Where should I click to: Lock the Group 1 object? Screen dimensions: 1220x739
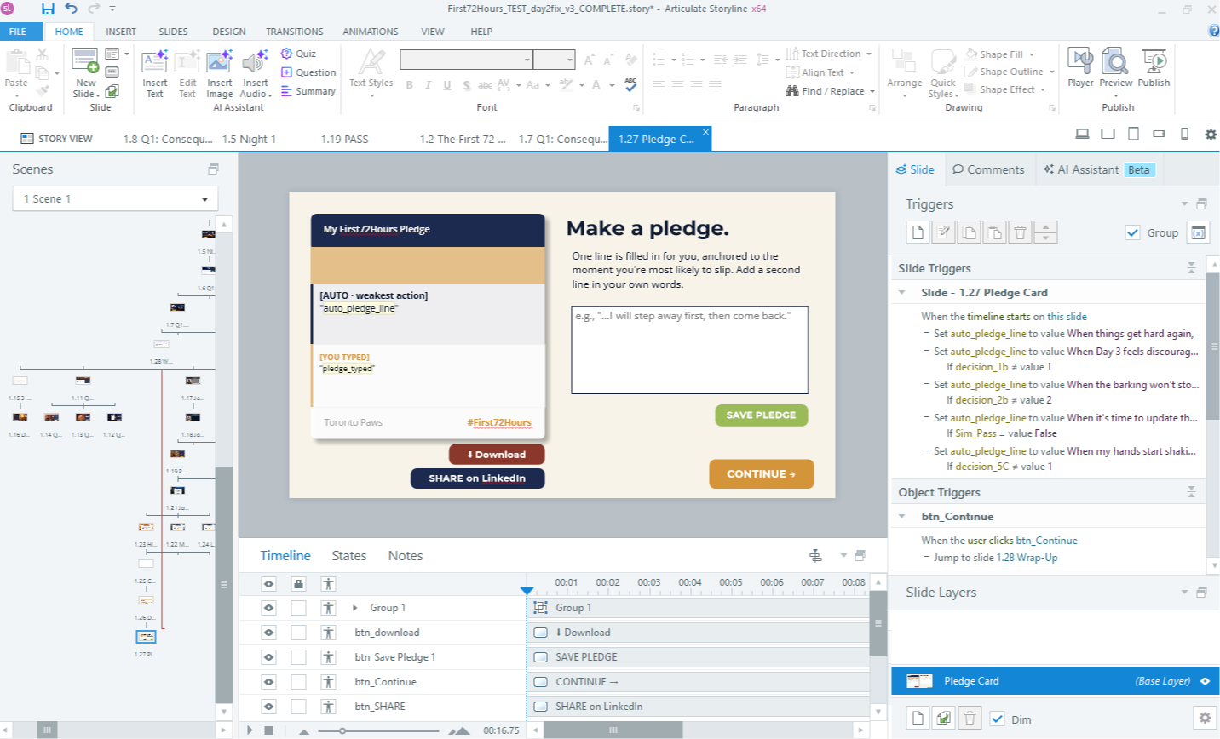coord(298,608)
